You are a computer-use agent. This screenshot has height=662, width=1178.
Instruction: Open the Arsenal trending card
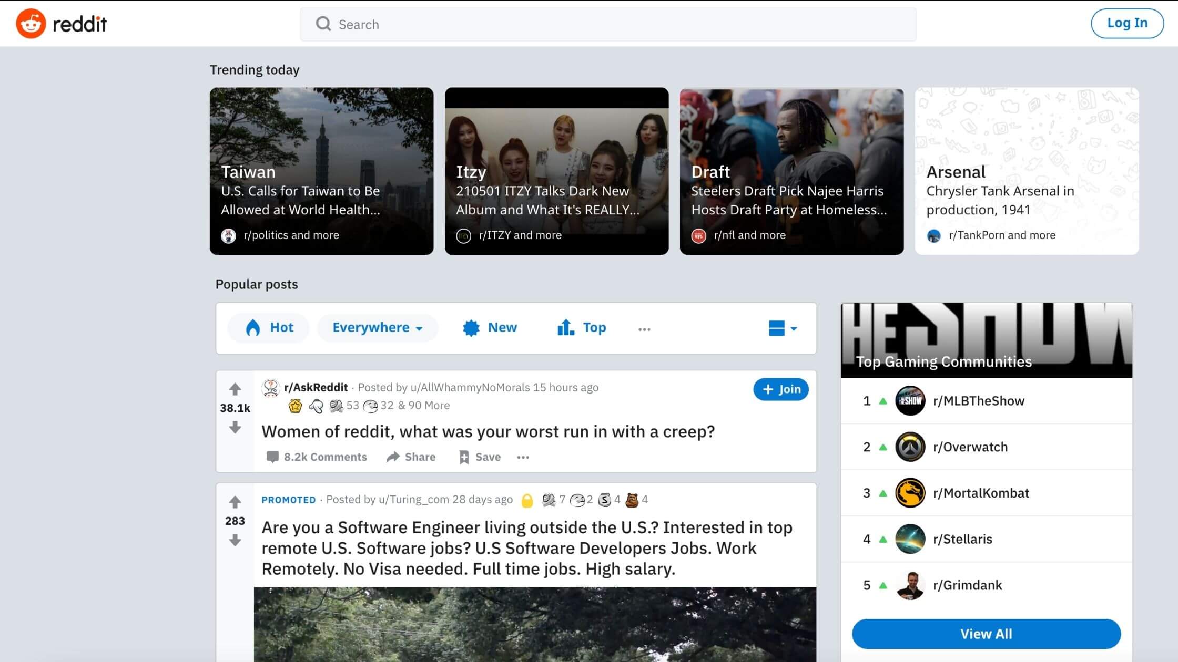tap(1027, 171)
